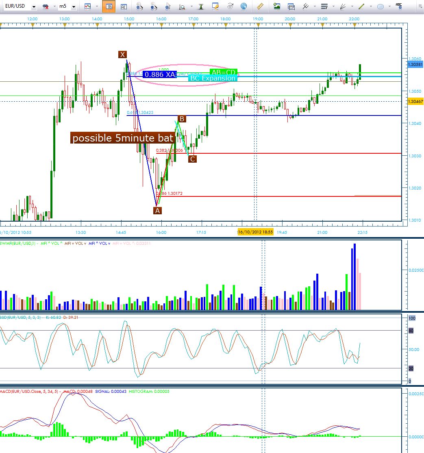This screenshot has height=453, width=424.
Task: Select the ruler measure tool
Action: (x=260, y=7)
